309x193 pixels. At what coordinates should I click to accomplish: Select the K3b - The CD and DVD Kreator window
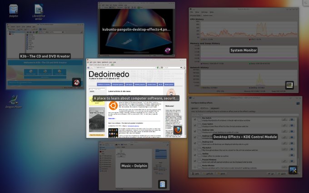pos(45,56)
